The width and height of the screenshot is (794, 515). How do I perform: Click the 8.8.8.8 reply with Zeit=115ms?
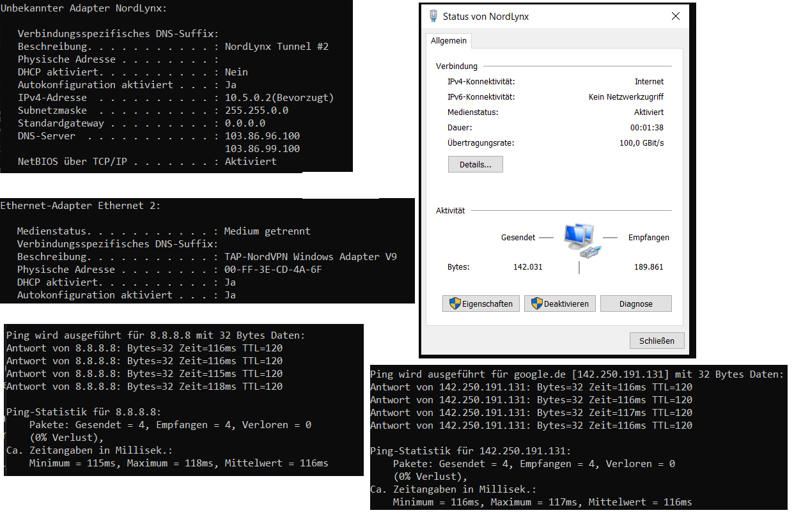pos(144,374)
